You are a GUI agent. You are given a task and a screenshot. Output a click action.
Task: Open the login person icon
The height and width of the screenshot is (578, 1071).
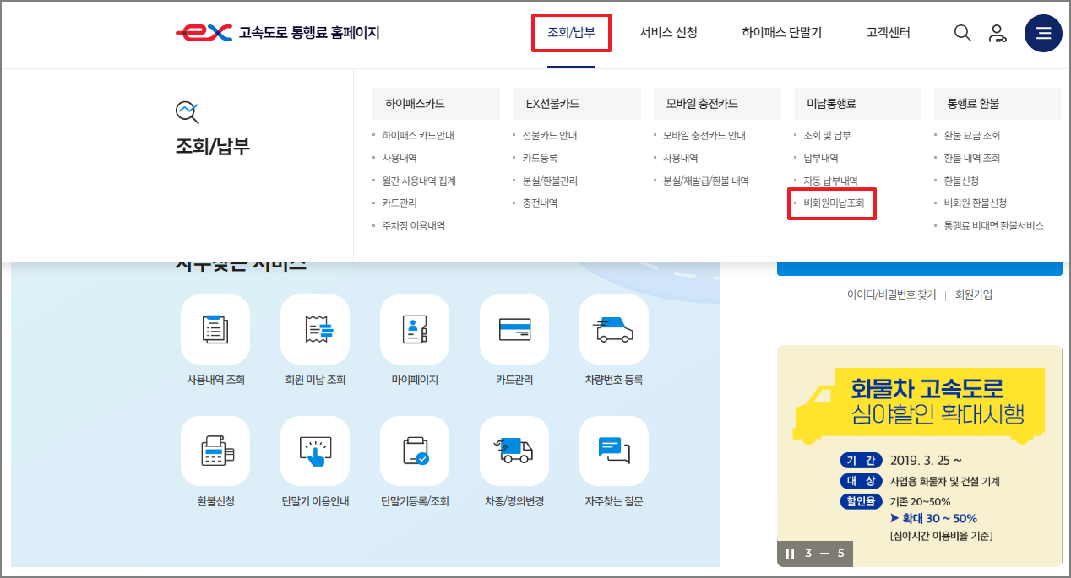coord(998,33)
